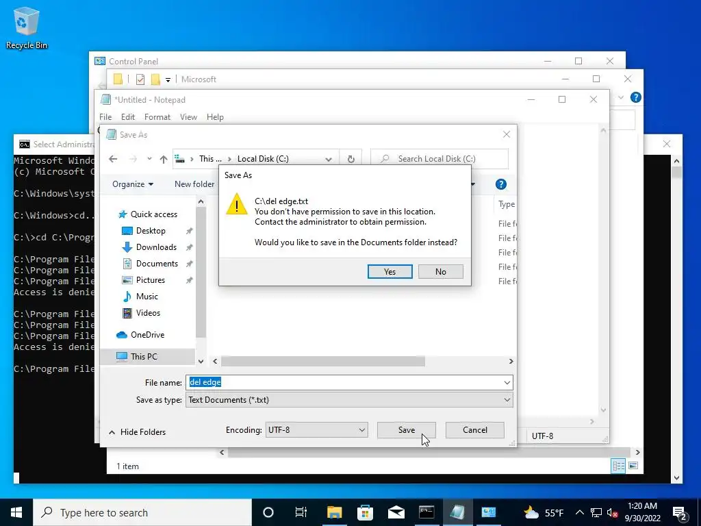Click the Save button in Save As dialog
Screen dimensions: 701x526
click(x=407, y=430)
